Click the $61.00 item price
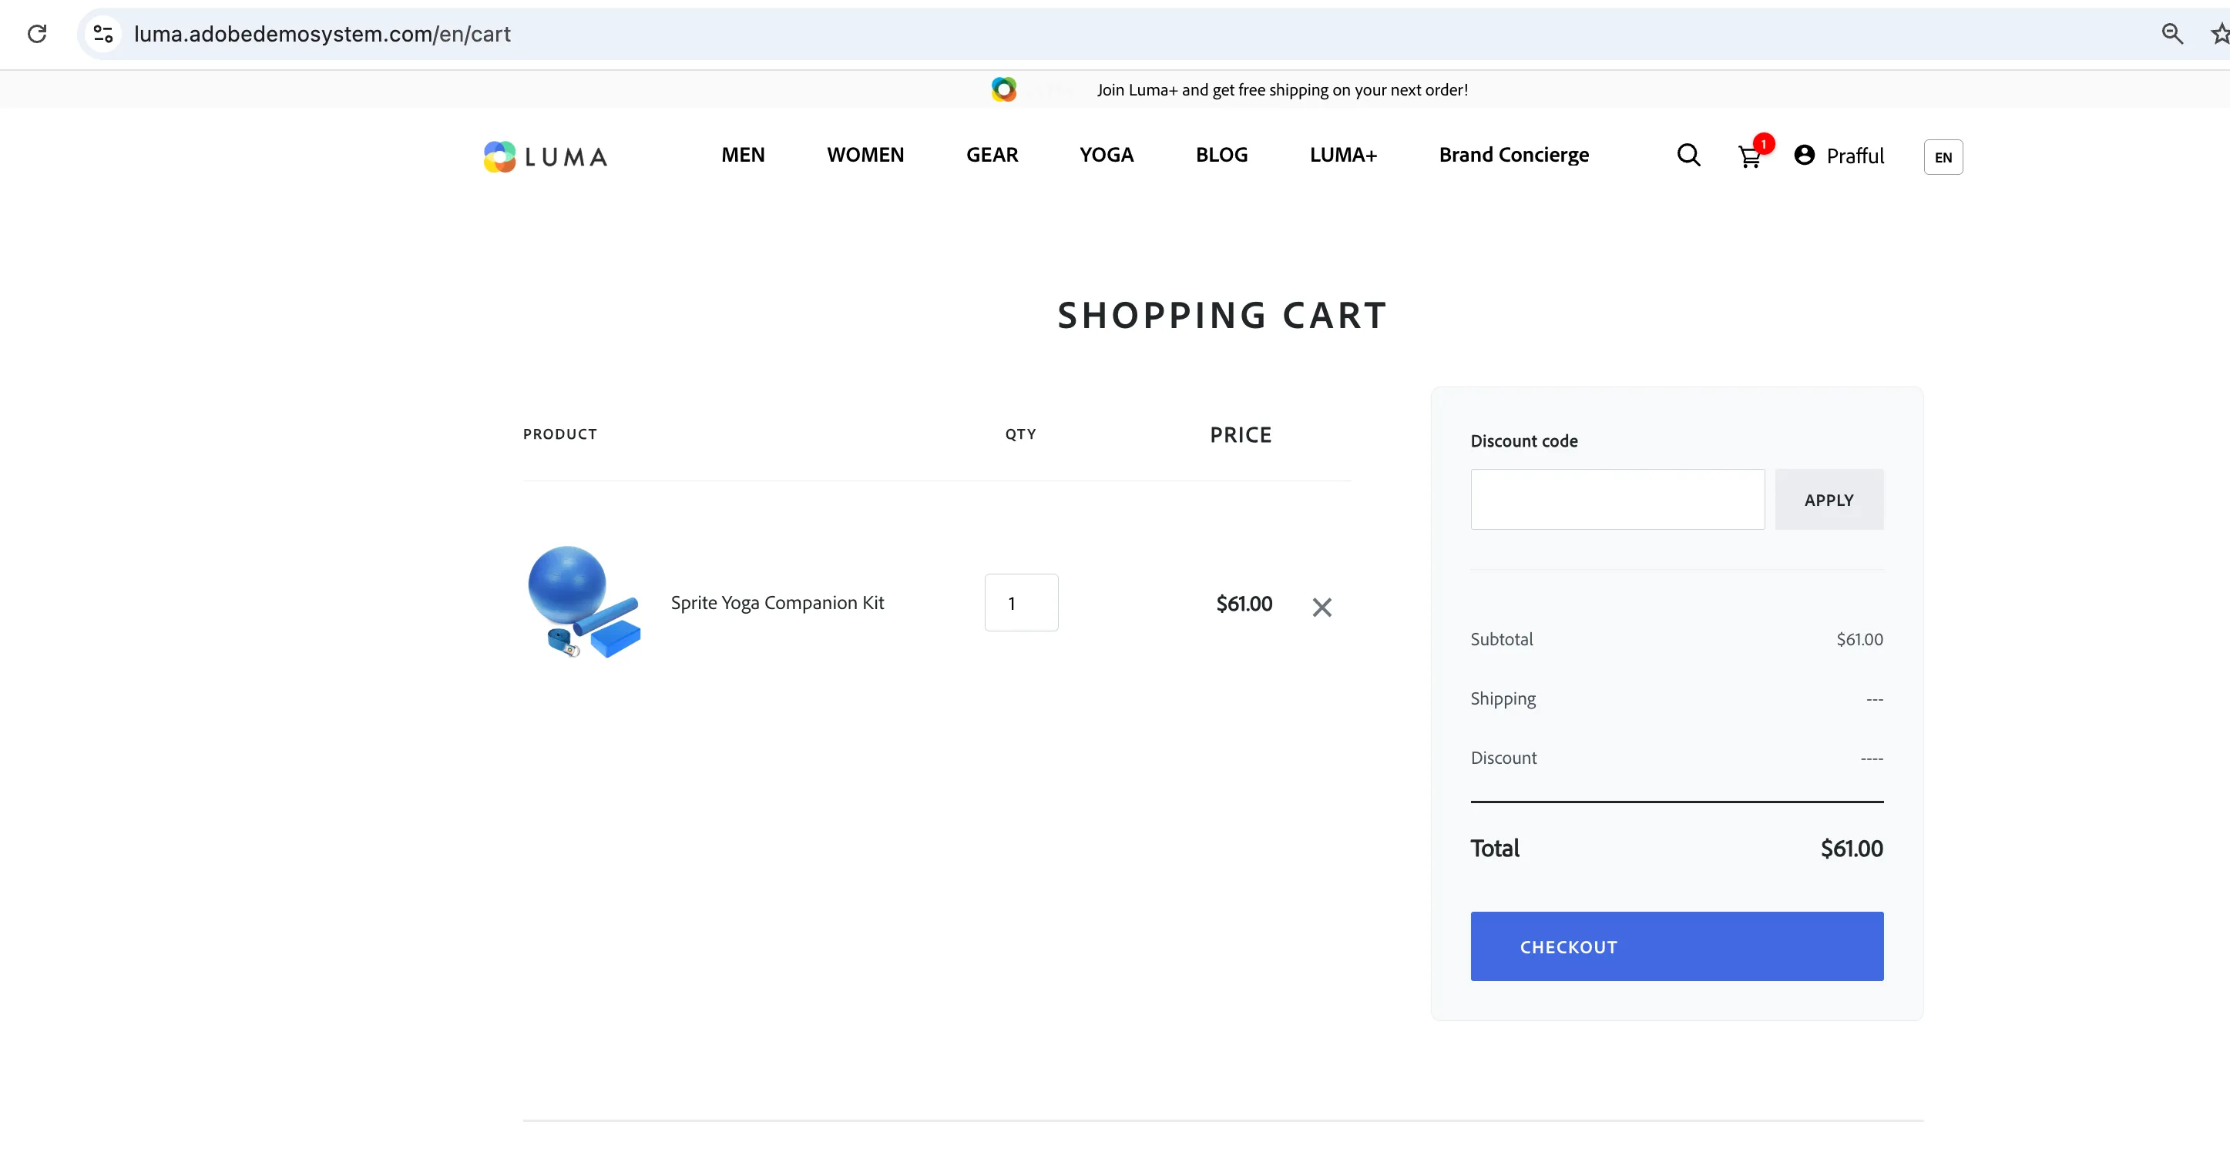The height and width of the screenshot is (1172, 2230). (1243, 603)
